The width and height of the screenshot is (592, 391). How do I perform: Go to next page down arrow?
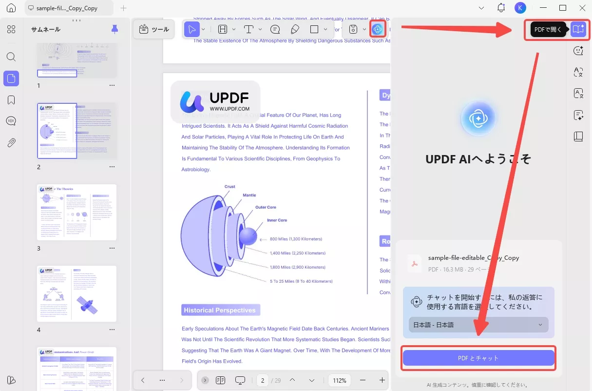click(x=312, y=380)
